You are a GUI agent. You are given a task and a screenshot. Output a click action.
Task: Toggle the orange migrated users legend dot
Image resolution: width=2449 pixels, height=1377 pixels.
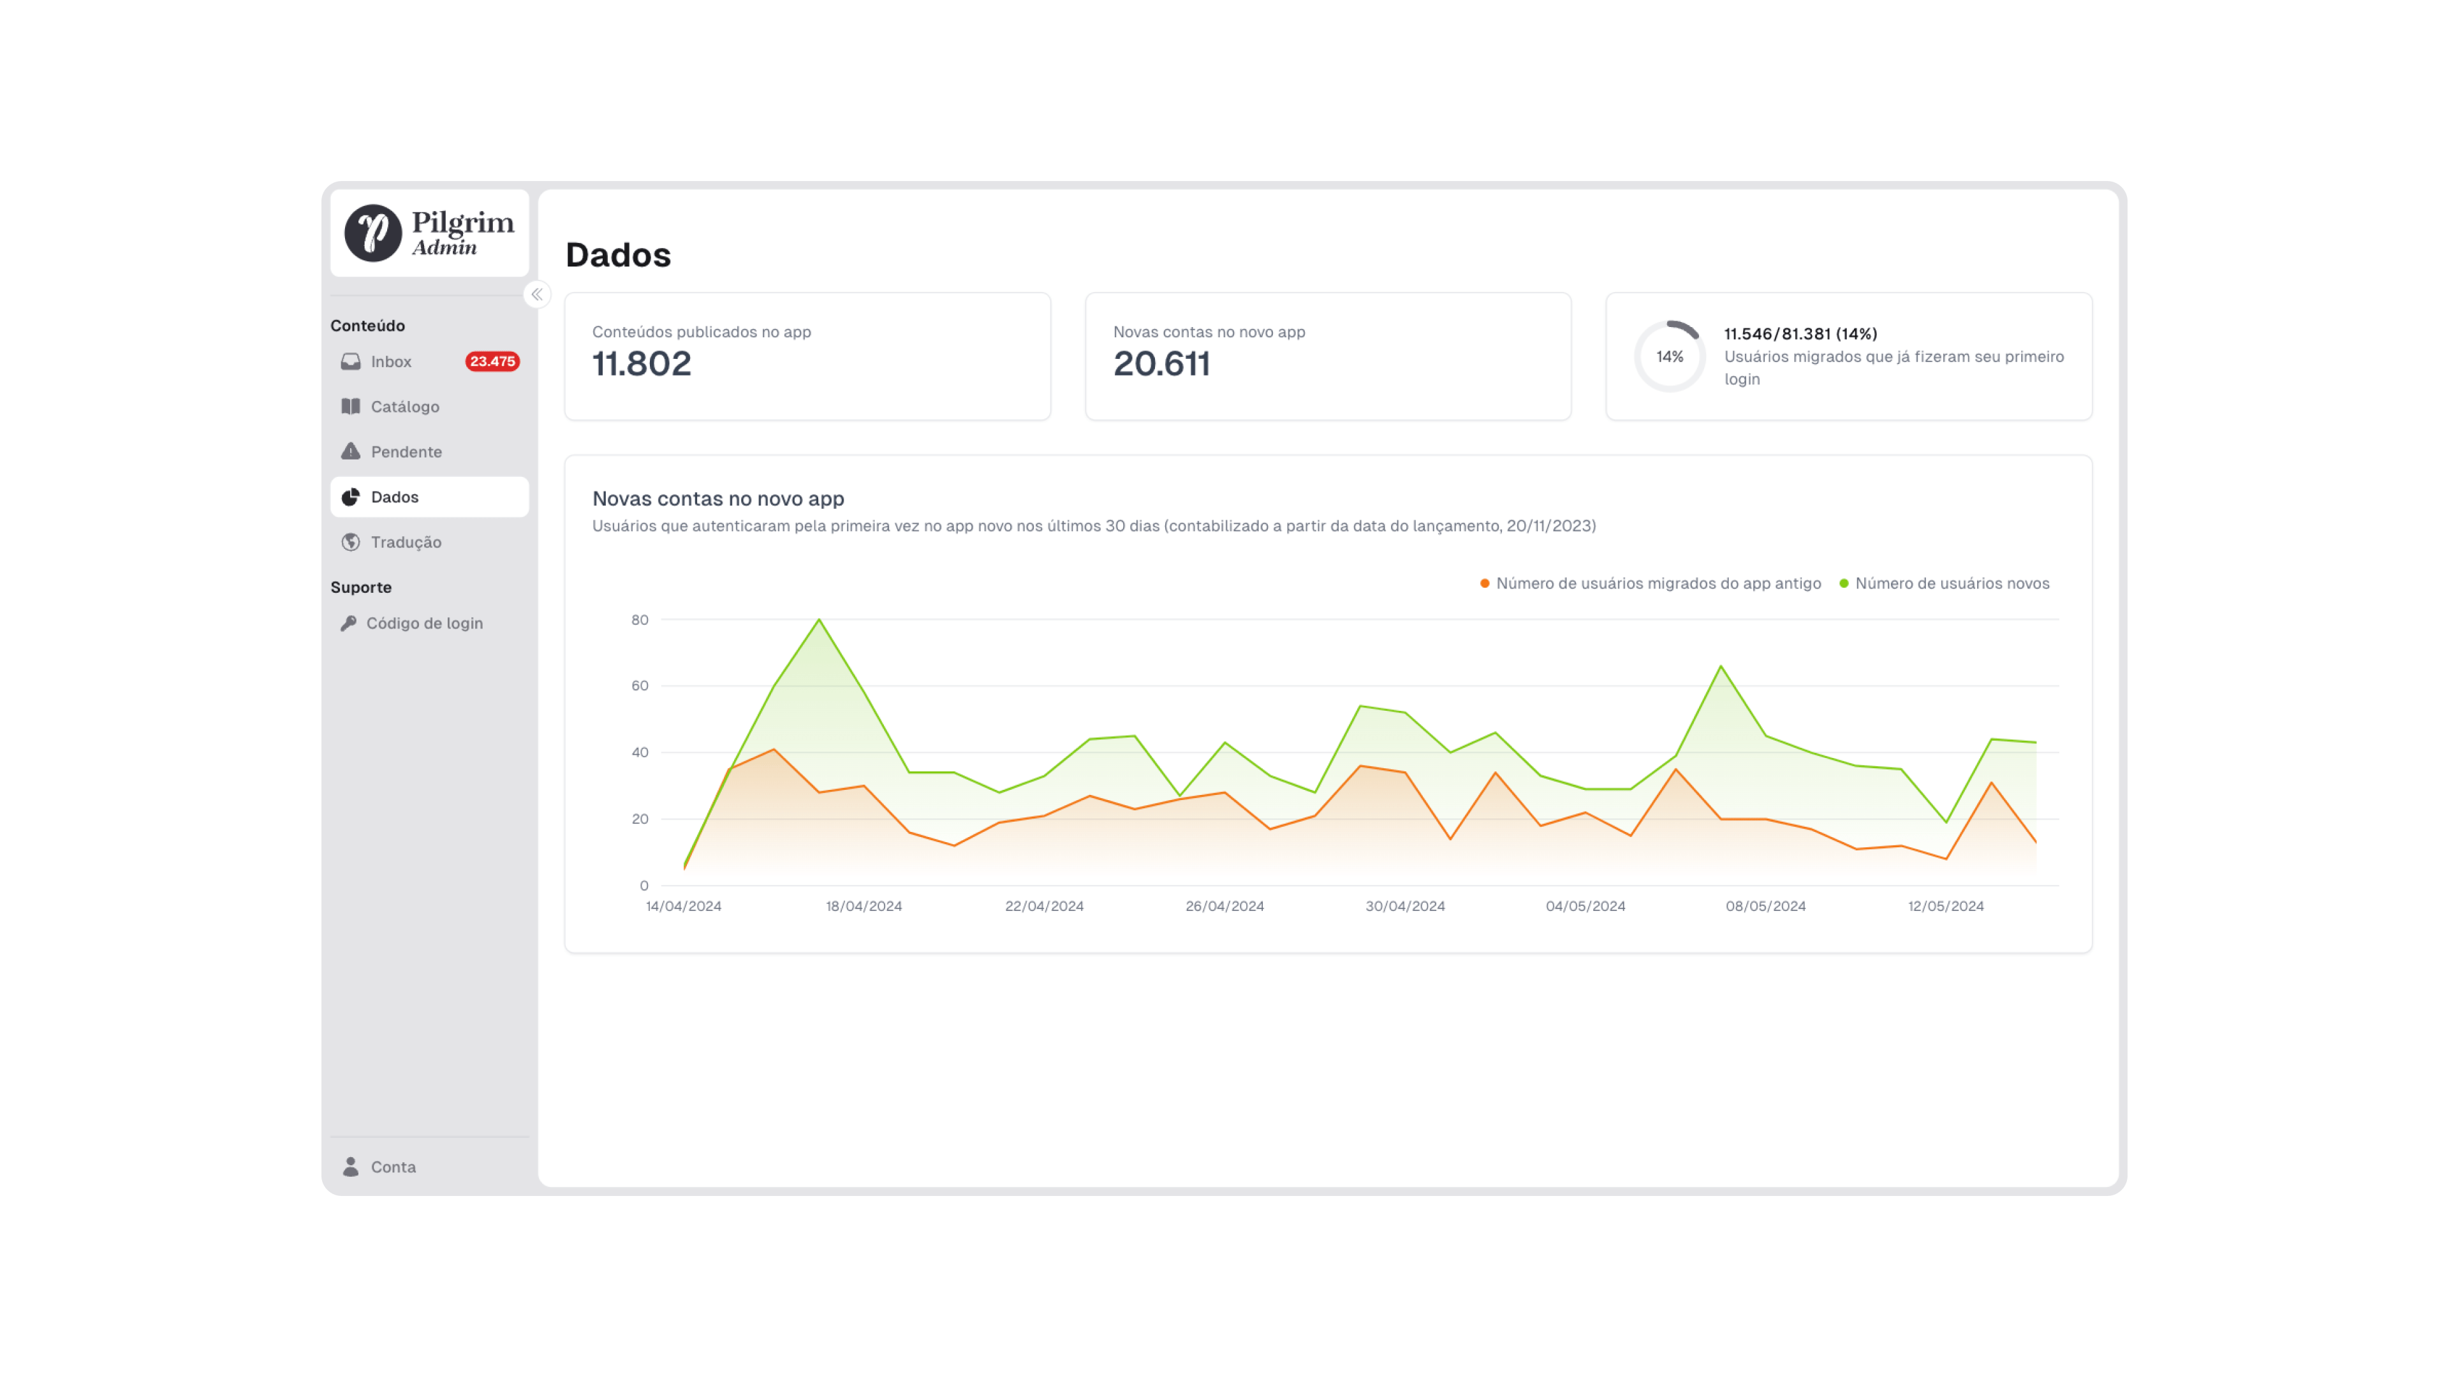(1484, 583)
